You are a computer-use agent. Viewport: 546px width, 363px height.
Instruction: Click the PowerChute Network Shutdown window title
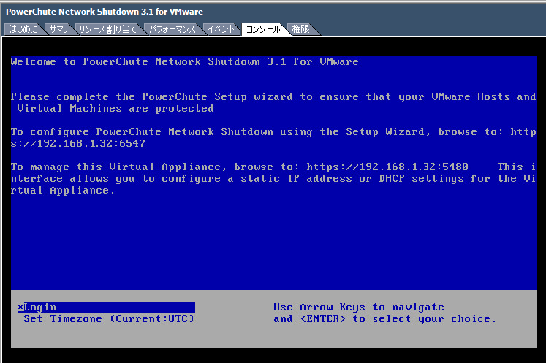(x=105, y=12)
